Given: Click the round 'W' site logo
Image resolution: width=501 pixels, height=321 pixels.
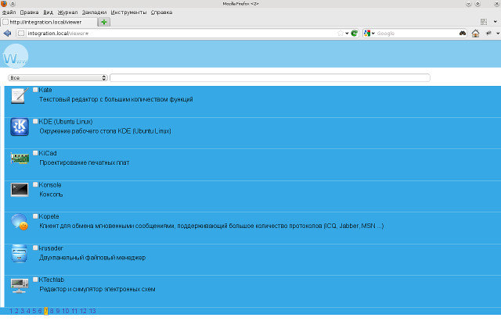Looking at the screenshot, I should (x=16, y=56).
